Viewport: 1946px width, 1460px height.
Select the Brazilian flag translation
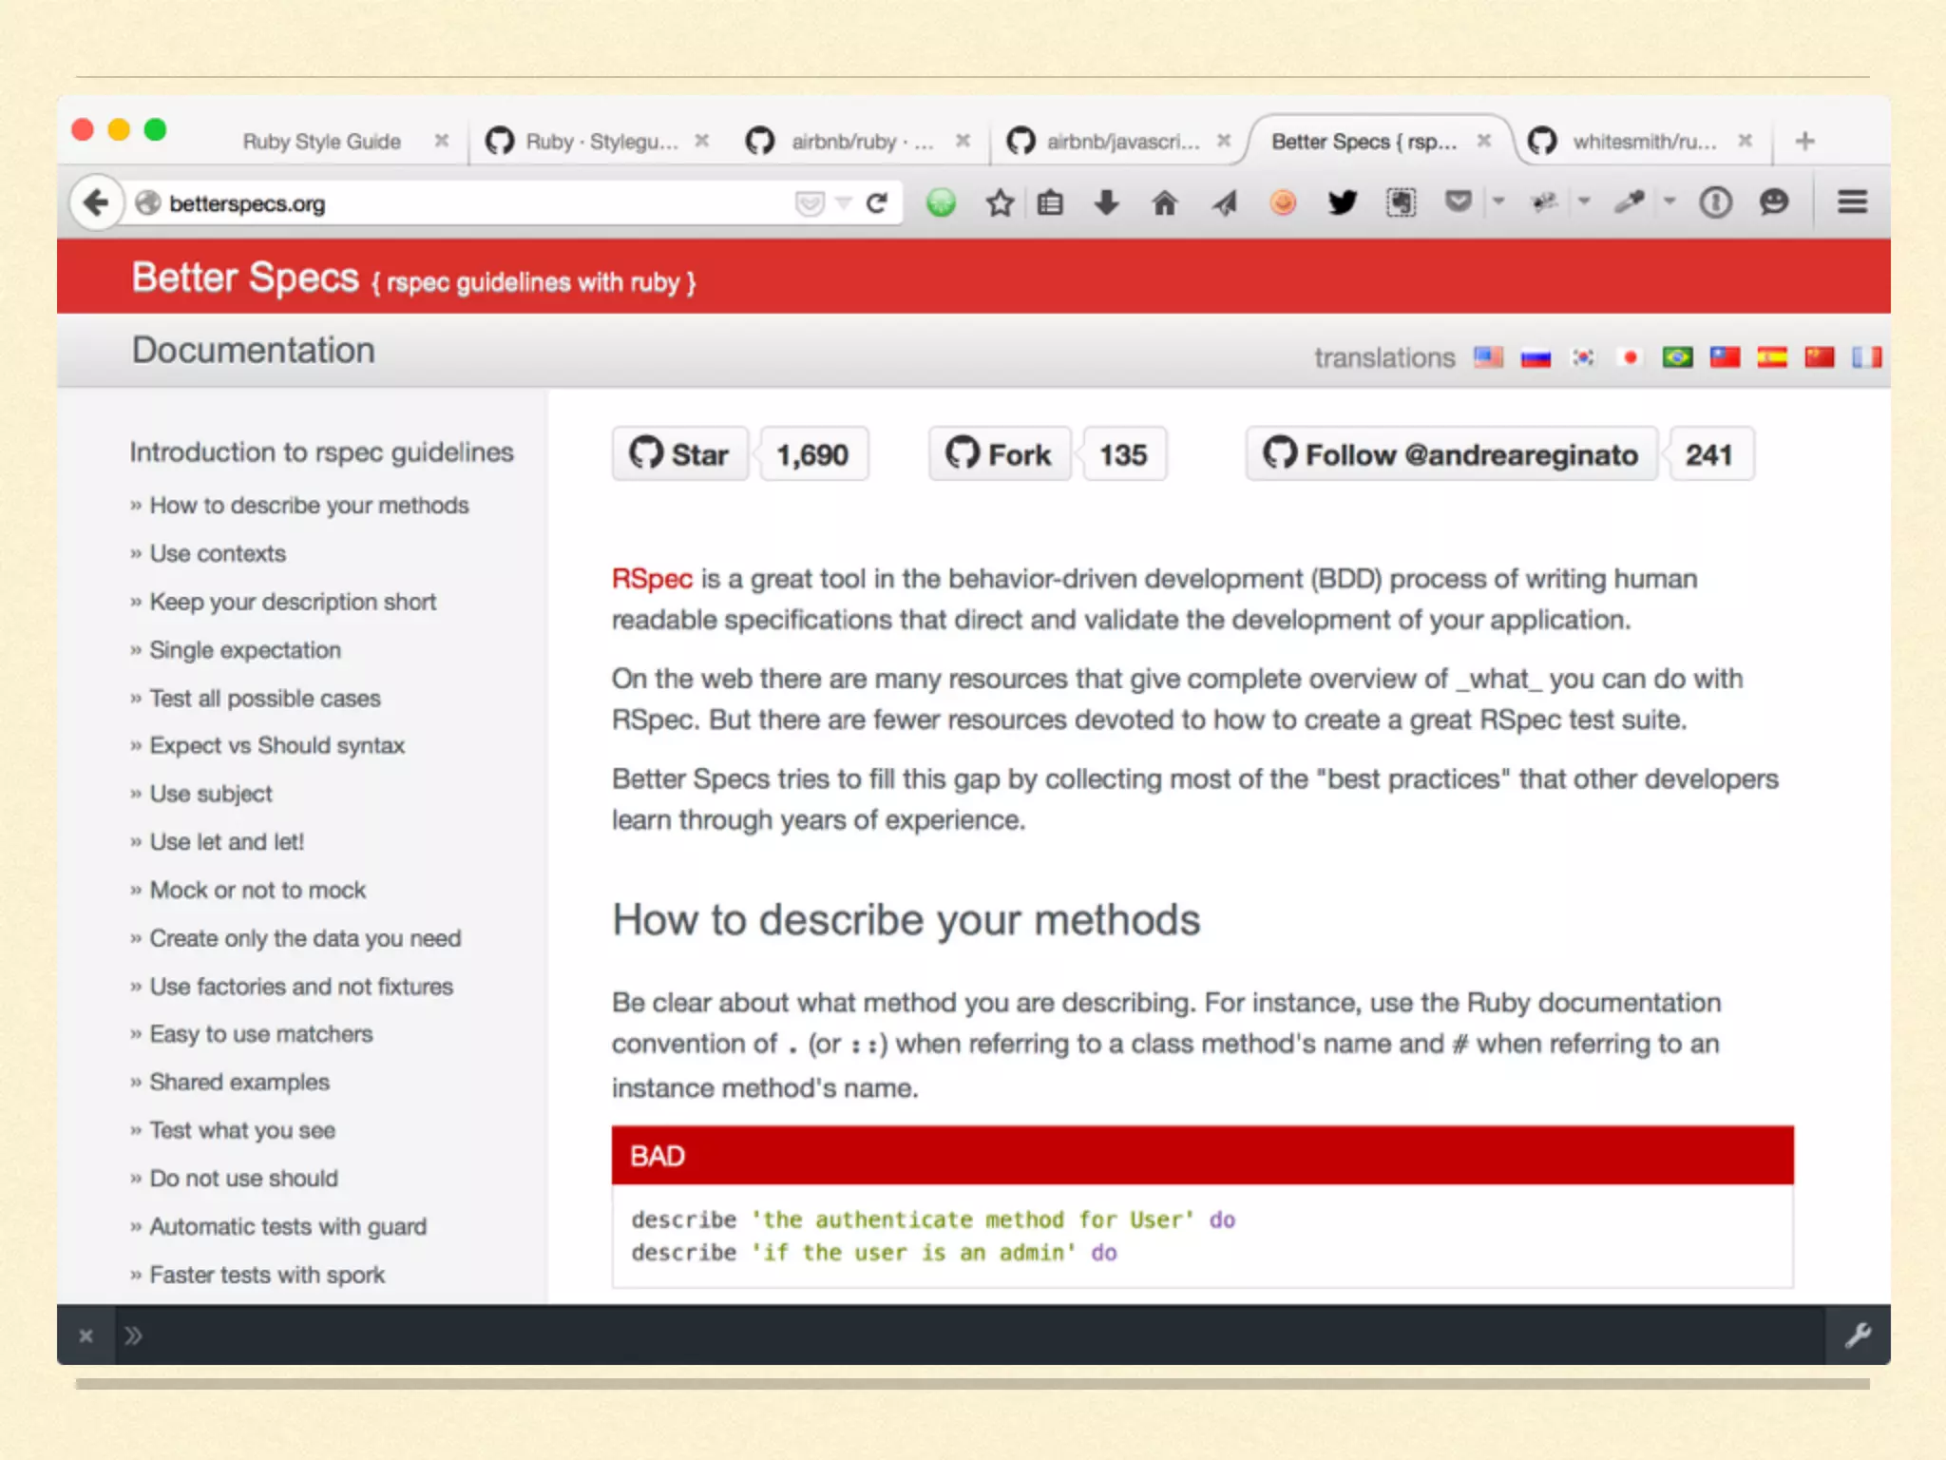point(1677,357)
